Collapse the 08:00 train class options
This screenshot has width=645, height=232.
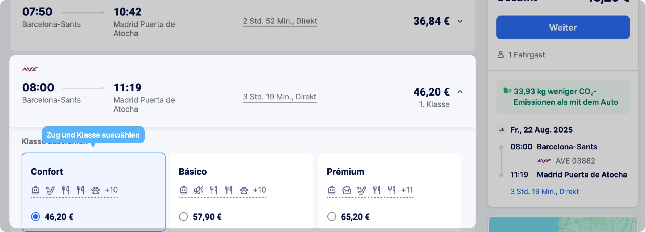(x=460, y=92)
